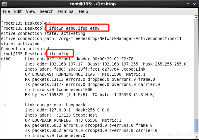Click the highlighted ifdown eth0;ifup eth0 command
Viewport: 199px width, 140px height.
(x=77, y=28)
